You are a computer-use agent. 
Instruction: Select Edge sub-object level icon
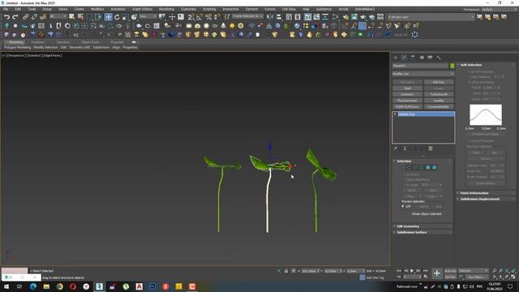click(414, 168)
